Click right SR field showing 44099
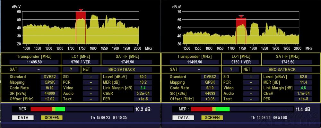Viewport: 321px width, 128px height. pos(210,94)
